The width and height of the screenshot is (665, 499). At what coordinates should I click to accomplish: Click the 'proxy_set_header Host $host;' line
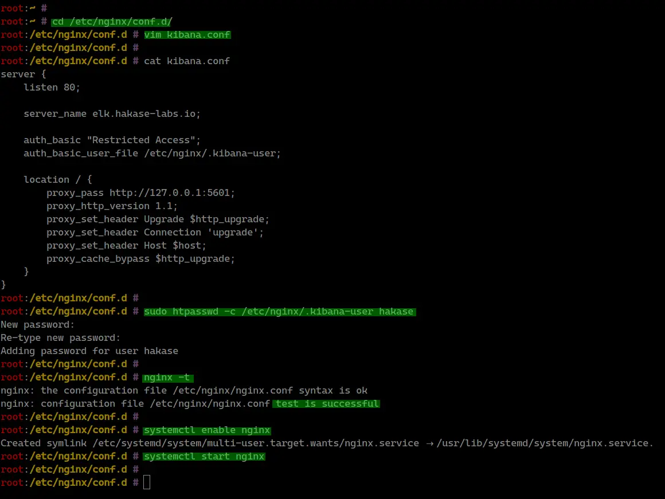coord(126,245)
